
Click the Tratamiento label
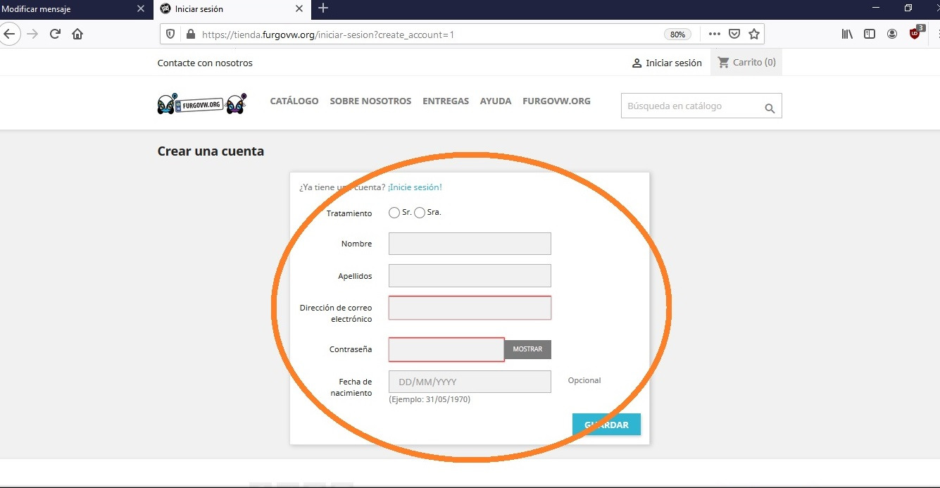click(349, 213)
